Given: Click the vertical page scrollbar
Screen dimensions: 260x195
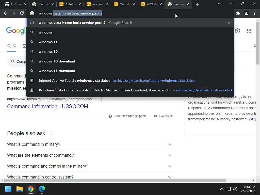Looking at the screenshot, I should [x=258, y=43].
